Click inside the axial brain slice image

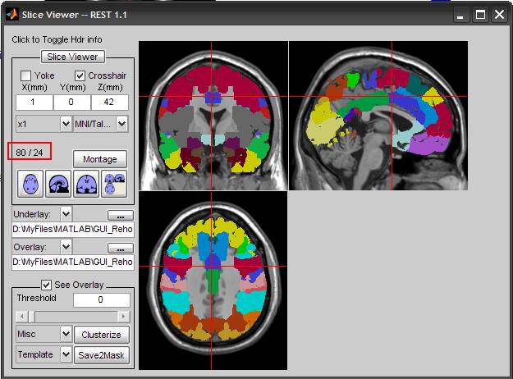(213, 281)
